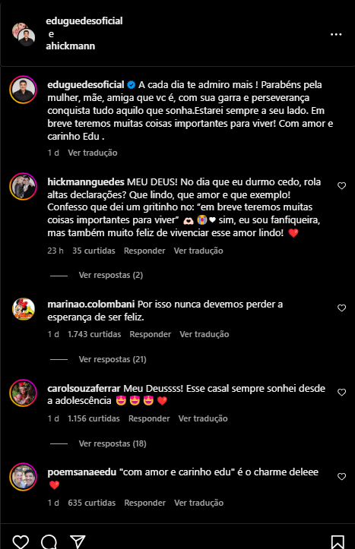Like the marinao.colombani comment
Screen dimensions: 355x549
click(341, 308)
